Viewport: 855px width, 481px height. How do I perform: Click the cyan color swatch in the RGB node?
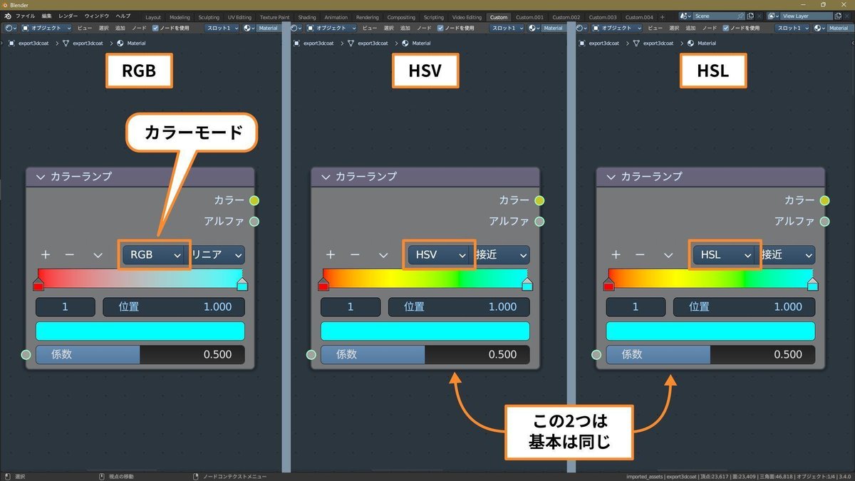tap(140, 331)
